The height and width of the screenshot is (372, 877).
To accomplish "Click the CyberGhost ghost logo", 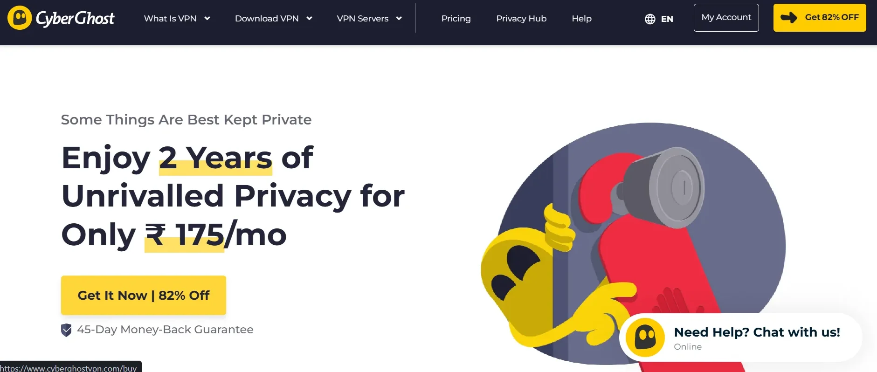I will point(18,18).
